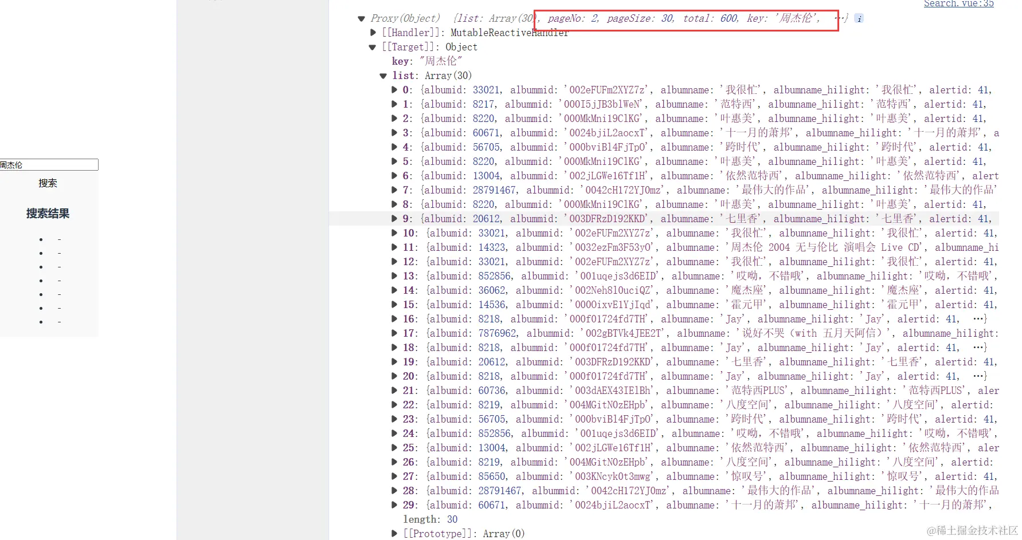The width and height of the screenshot is (1022, 540).
Task: Click the 搜索 button
Action: point(48,183)
